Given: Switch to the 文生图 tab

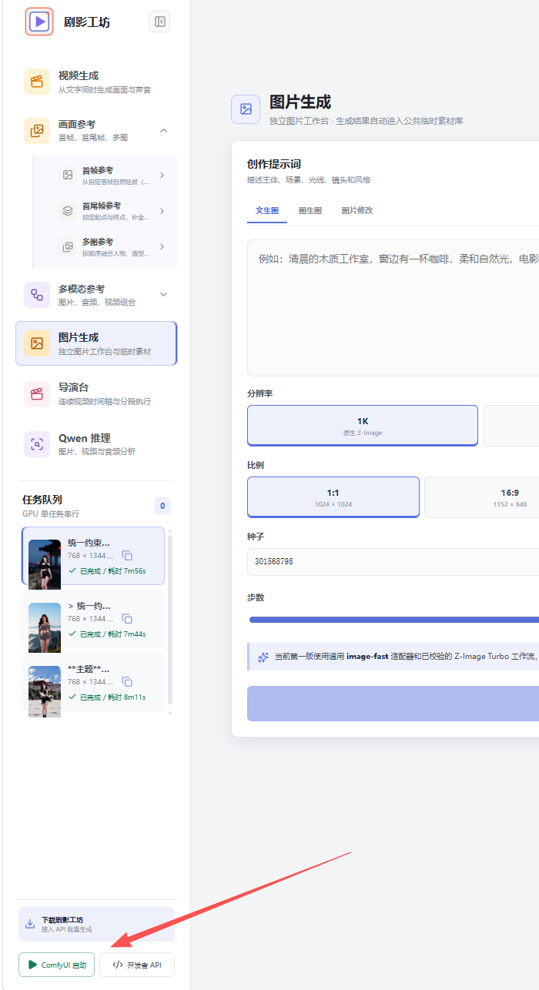Looking at the screenshot, I should click(x=267, y=210).
